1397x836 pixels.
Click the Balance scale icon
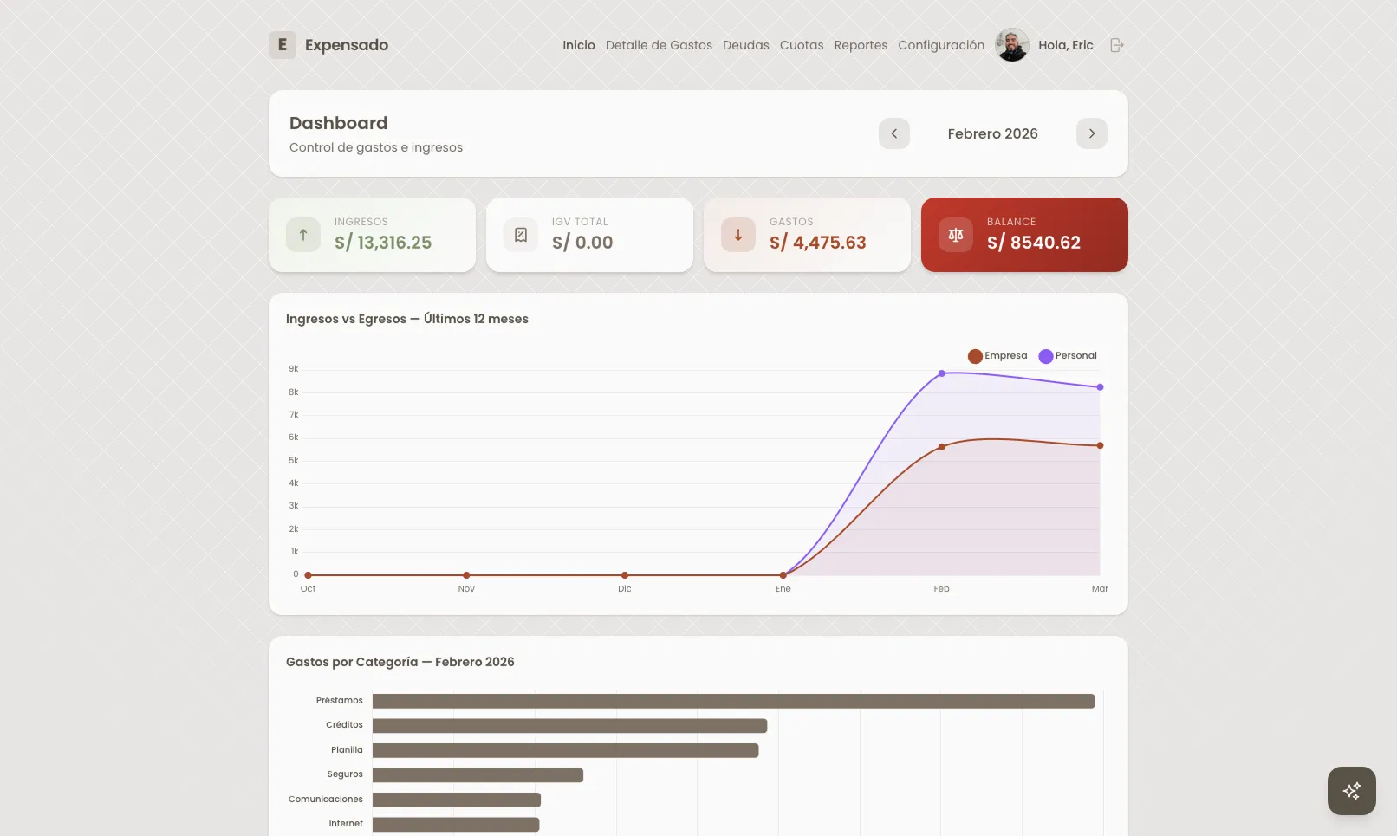955,234
